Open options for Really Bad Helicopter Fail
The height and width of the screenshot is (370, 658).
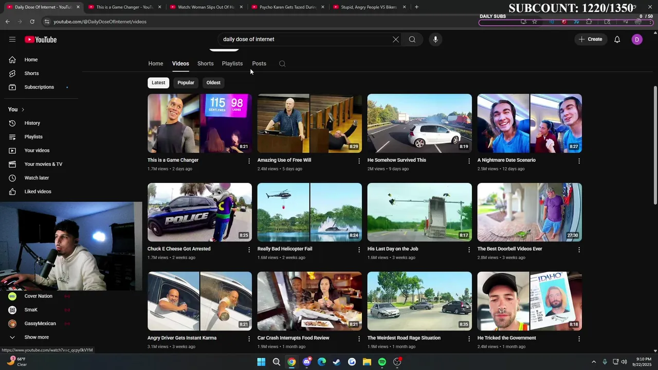click(359, 250)
